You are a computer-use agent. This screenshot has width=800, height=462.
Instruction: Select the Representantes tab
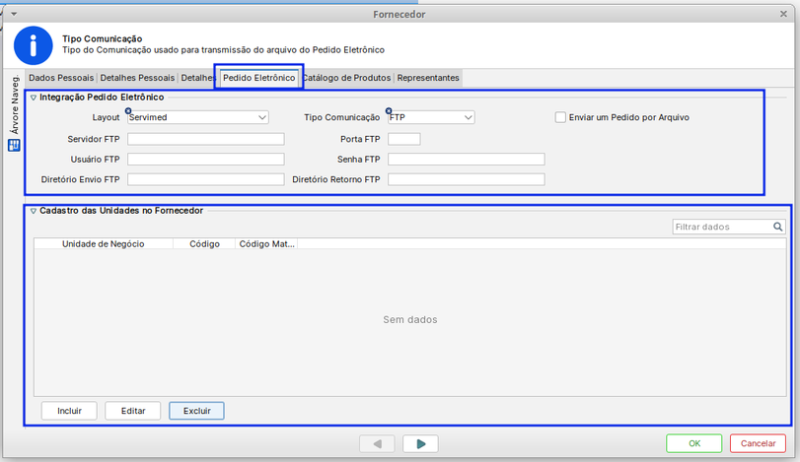[428, 78]
